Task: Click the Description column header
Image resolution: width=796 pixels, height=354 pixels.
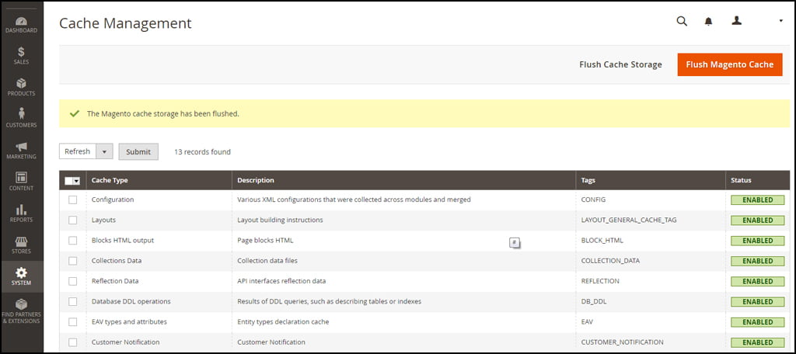Action: pyautogui.click(x=404, y=180)
